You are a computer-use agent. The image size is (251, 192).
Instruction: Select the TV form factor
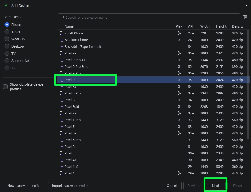pos(7,53)
